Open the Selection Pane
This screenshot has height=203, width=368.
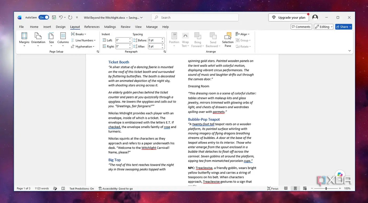click(228, 40)
